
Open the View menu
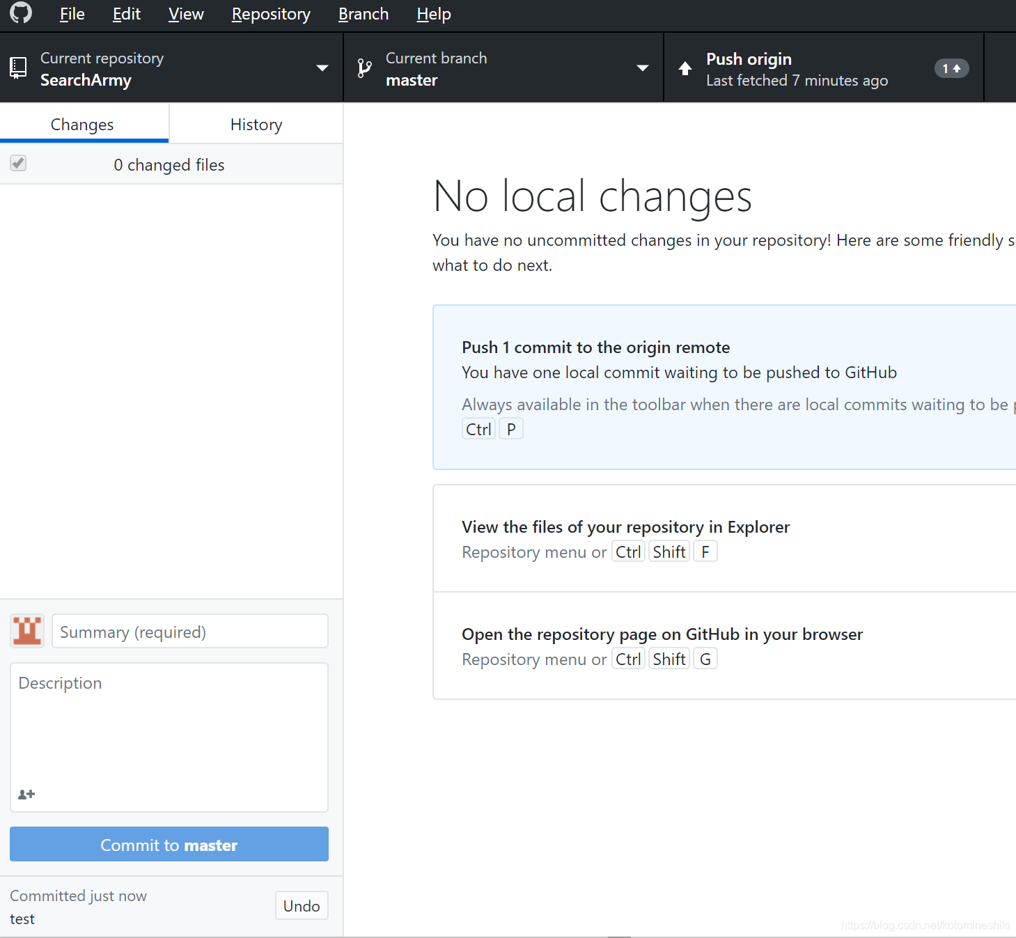tap(186, 14)
